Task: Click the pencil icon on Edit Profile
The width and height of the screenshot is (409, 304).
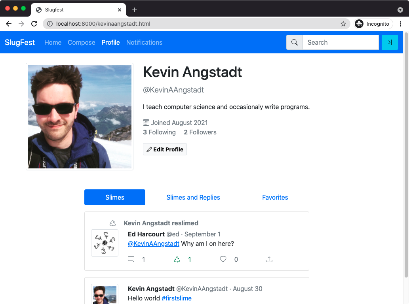Action: [x=149, y=149]
